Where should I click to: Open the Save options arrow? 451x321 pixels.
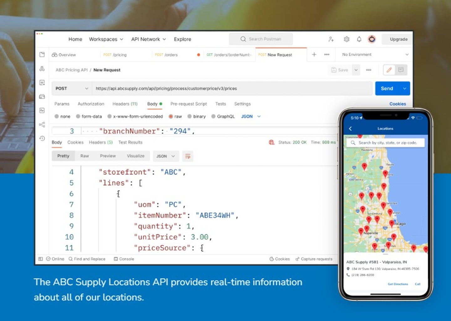point(356,70)
